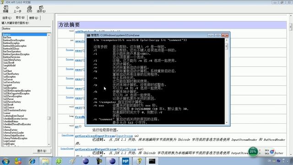Select ScheduledThreadPoolExecutor in the index list
This screenshot has width=293, height=165.
click(17, 124)
